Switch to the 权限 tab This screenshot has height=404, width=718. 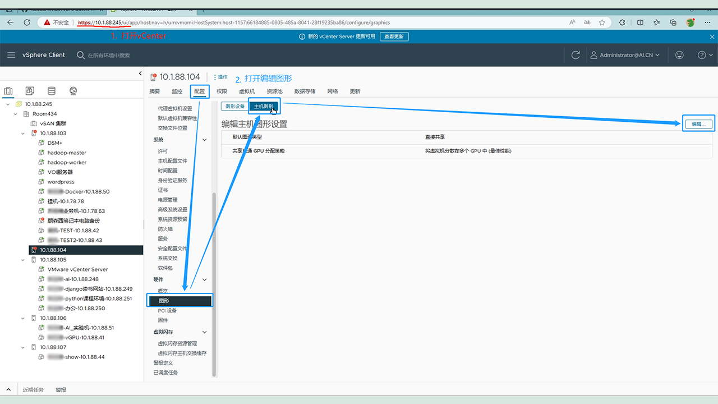(222, 91)
